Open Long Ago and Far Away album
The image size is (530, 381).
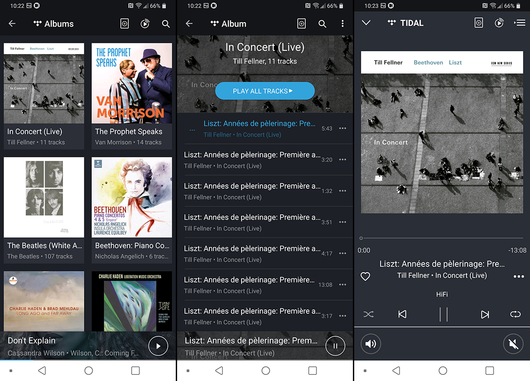click(x=44, y=301)
